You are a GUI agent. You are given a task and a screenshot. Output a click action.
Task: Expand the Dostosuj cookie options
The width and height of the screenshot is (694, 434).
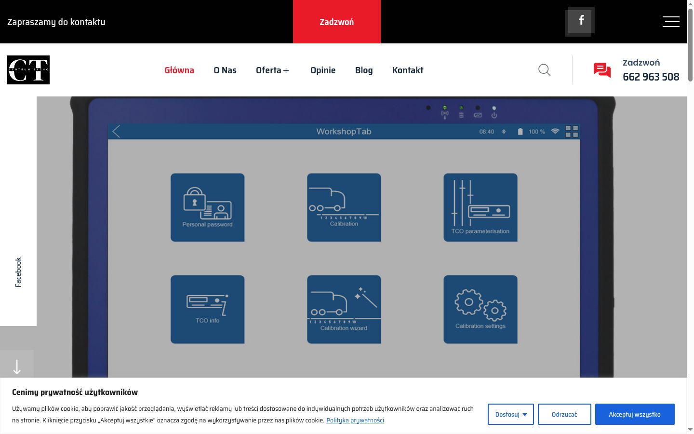tap(511, 414)
